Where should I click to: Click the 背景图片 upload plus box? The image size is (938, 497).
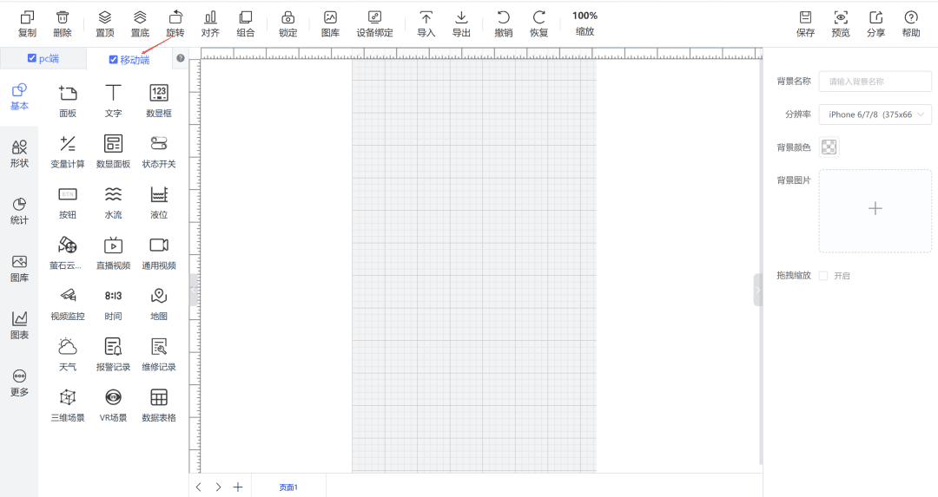point(875,210)
